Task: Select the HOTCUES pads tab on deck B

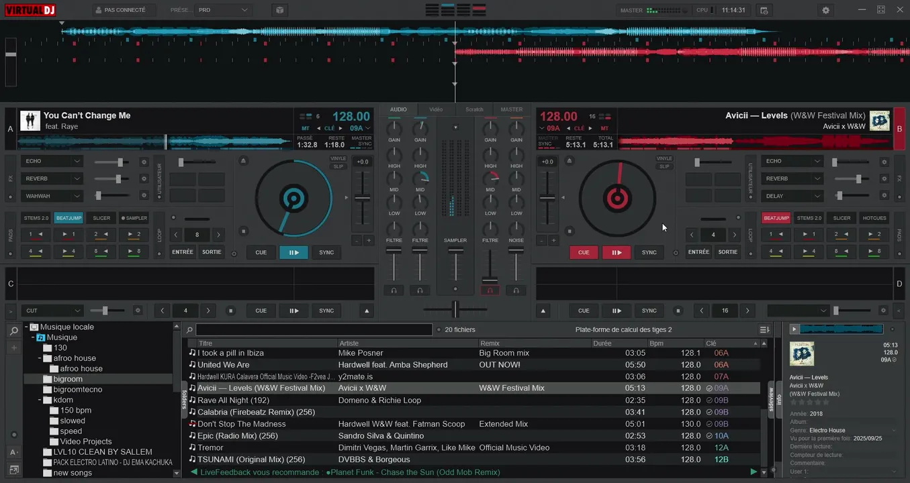Action: [874, 218]
